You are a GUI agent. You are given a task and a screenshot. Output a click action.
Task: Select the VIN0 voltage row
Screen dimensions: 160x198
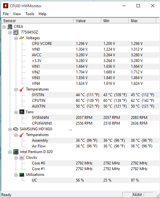95,49
